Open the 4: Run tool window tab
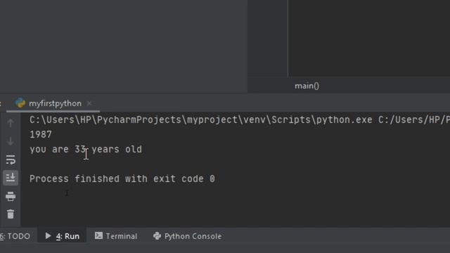The width and height of the screenshot is (450, 253). pos(63,236)
